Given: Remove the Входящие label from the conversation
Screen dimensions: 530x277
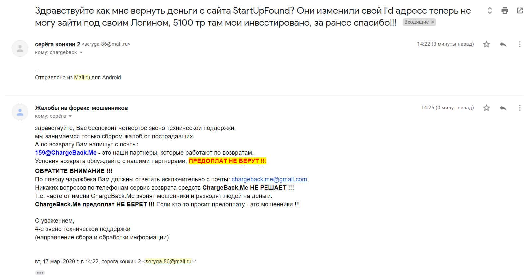Looking at the screenshot, I should (433, 22).
